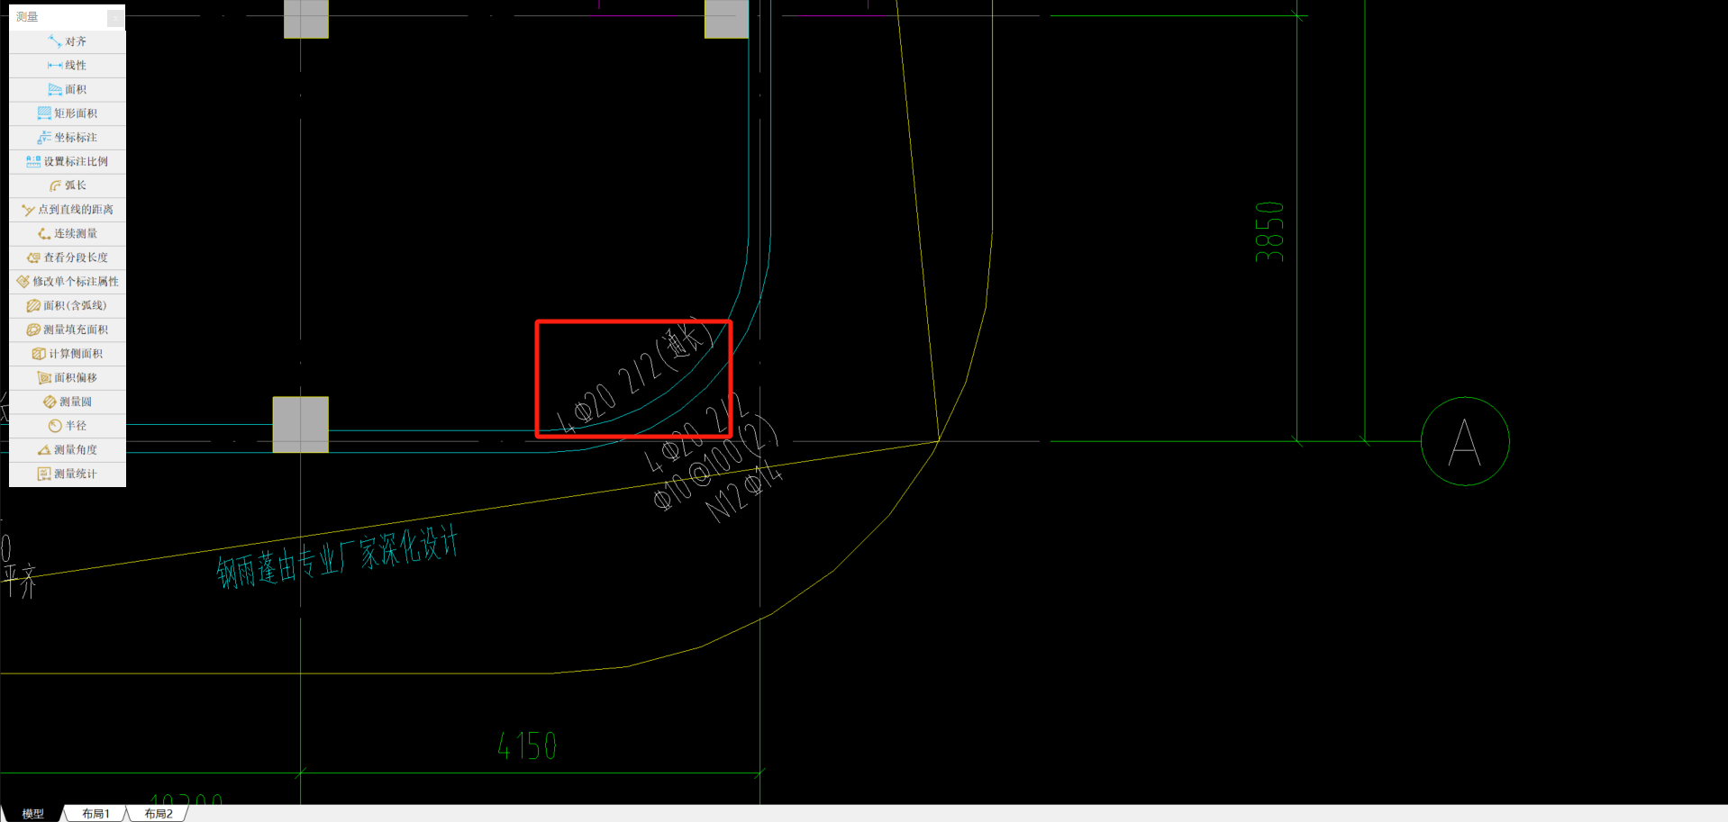Open 设置标注比例 annotation scale setting
Screen dimensions: 1728x822
pyautogui.click(x=68, y=161)
